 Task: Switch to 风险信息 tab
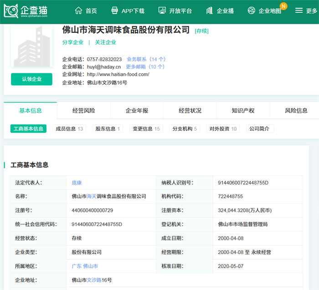(296, 110)
